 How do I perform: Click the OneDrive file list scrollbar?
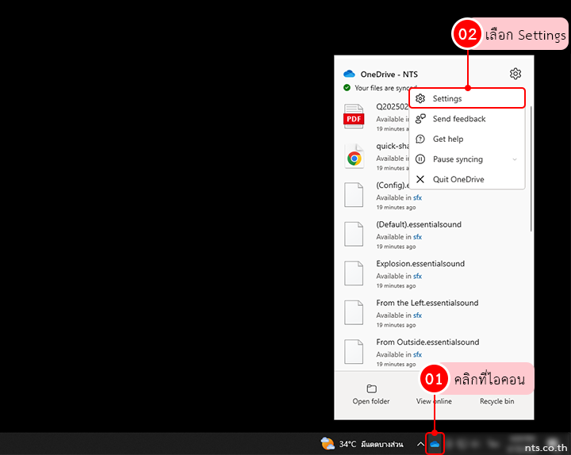[531, 169]
